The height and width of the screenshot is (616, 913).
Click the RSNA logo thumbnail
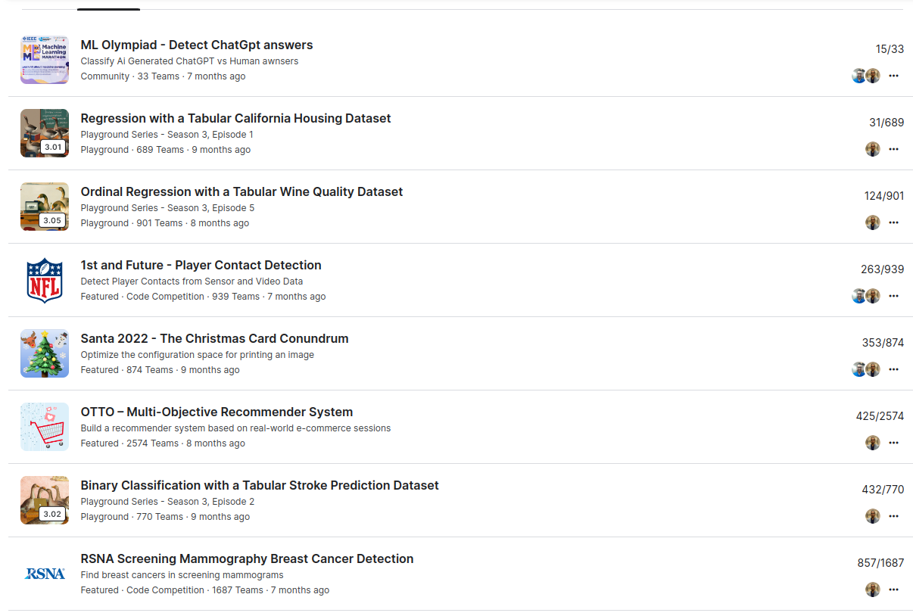(45, 574)
